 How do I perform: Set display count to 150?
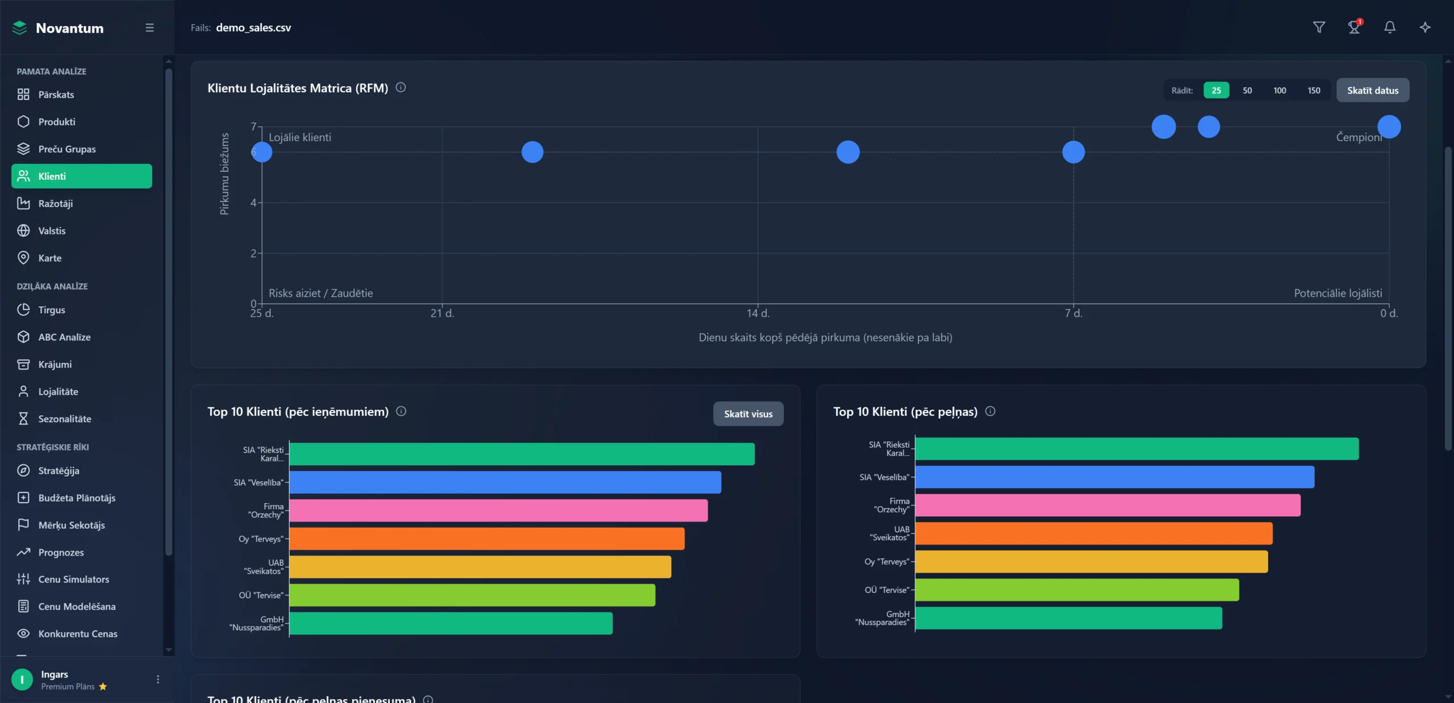[1314, 90]
